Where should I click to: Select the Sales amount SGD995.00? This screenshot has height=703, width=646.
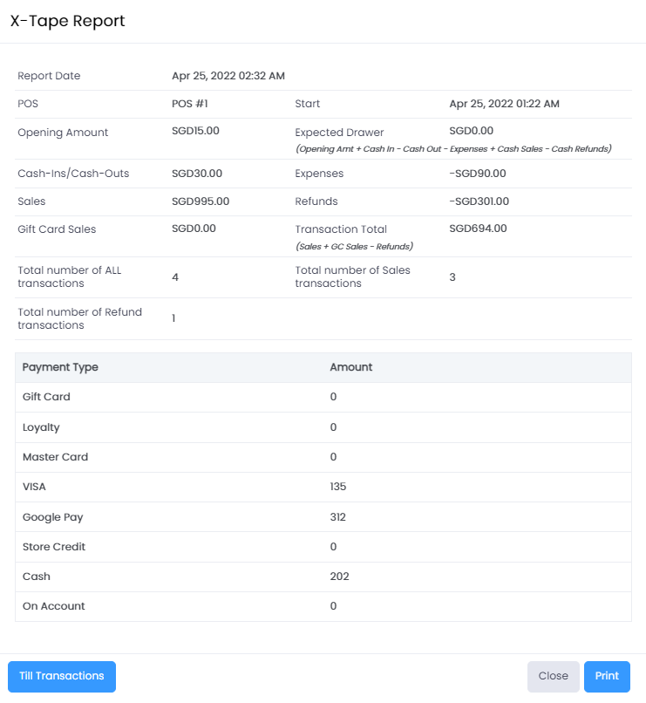[201, 201]
